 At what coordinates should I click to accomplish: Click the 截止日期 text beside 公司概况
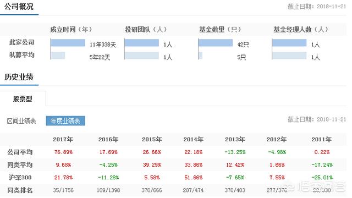317,7
